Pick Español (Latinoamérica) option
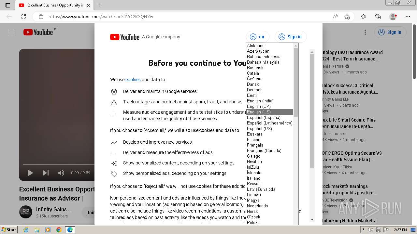417x234 pixels. (x=270, y=123)
